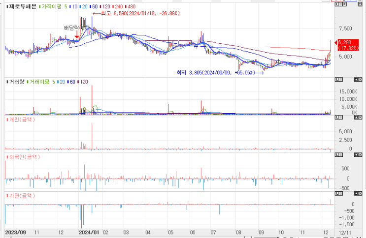Click the I button on the 개인(금액) panel
366x238 pixels.
click(341, 117)
